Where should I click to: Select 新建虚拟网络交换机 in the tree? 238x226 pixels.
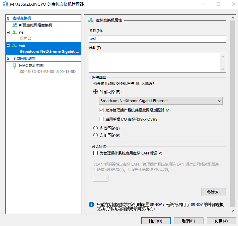pyautogui.click(x=35, y=25)
